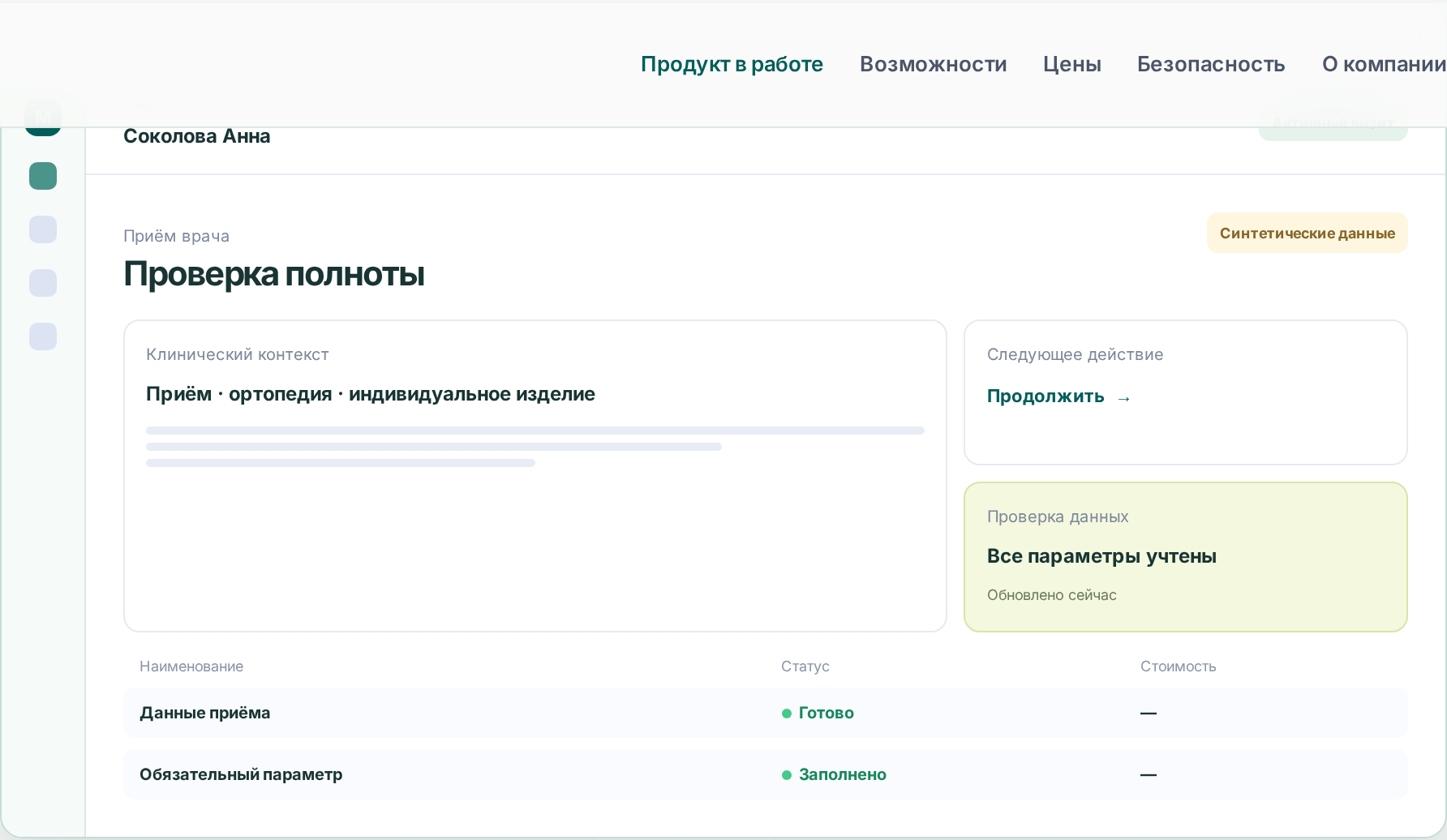This screenshot has height=840, width=1447.
Task: Click the Клинический контекст card heading text
Action: click(237, 354)
